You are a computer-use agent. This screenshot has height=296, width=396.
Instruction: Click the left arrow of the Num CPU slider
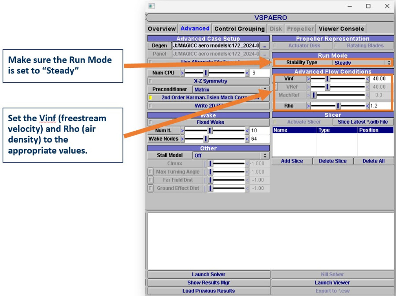pyautogui.click(x=183, y=73)
